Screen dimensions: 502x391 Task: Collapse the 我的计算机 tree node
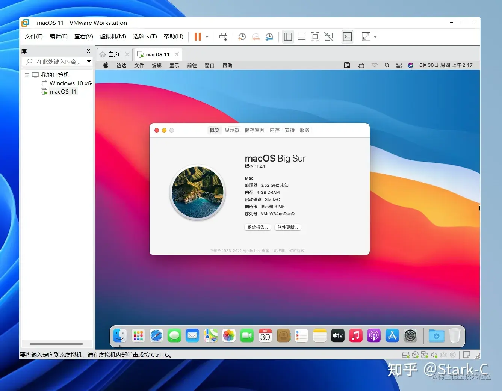(27, 75)
